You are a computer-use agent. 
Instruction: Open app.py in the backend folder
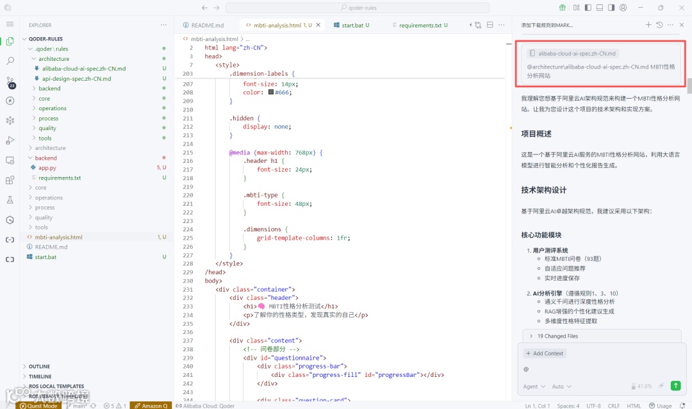click(x=47, y=168)
